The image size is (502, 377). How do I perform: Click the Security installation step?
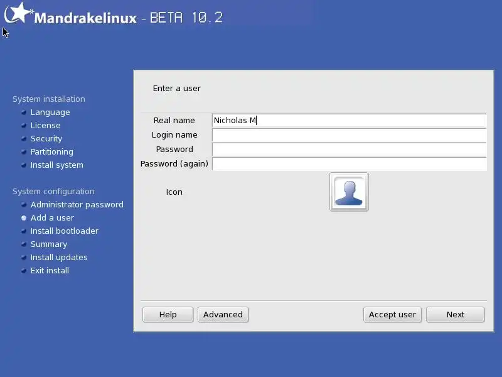tap(46, 138)
